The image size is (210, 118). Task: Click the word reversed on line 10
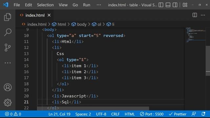(113, 36)
